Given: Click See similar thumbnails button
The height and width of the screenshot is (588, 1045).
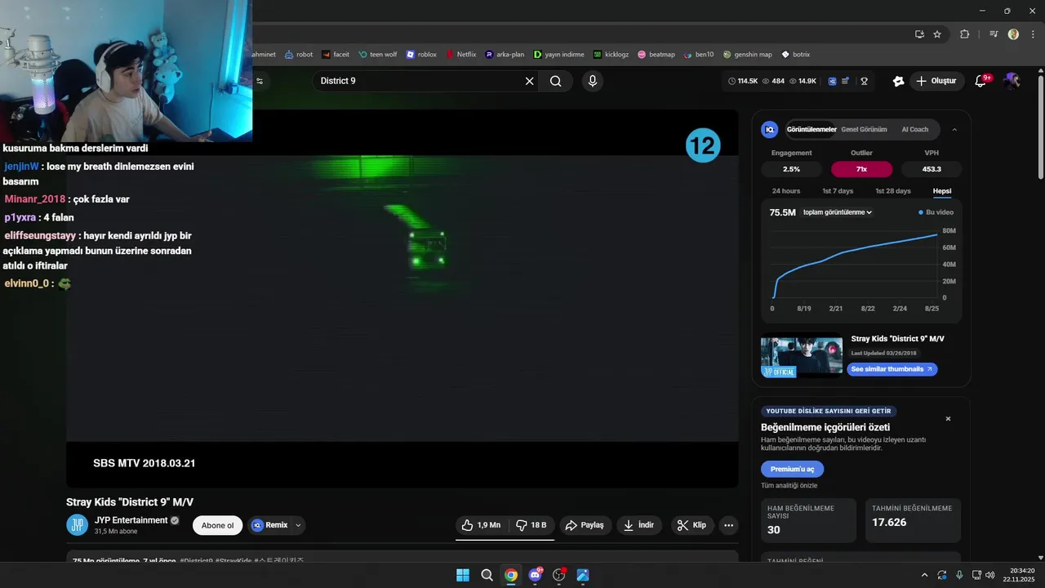Looking at the screenshot, I should tap(892, 369).
